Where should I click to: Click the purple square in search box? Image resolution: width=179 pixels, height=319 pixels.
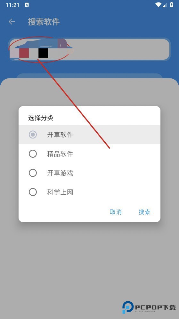62,43
